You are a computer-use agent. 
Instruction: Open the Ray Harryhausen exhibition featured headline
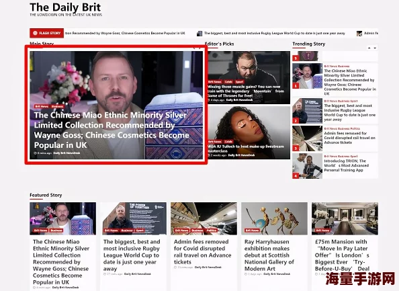pyautogui.click(x=269, y=255)
